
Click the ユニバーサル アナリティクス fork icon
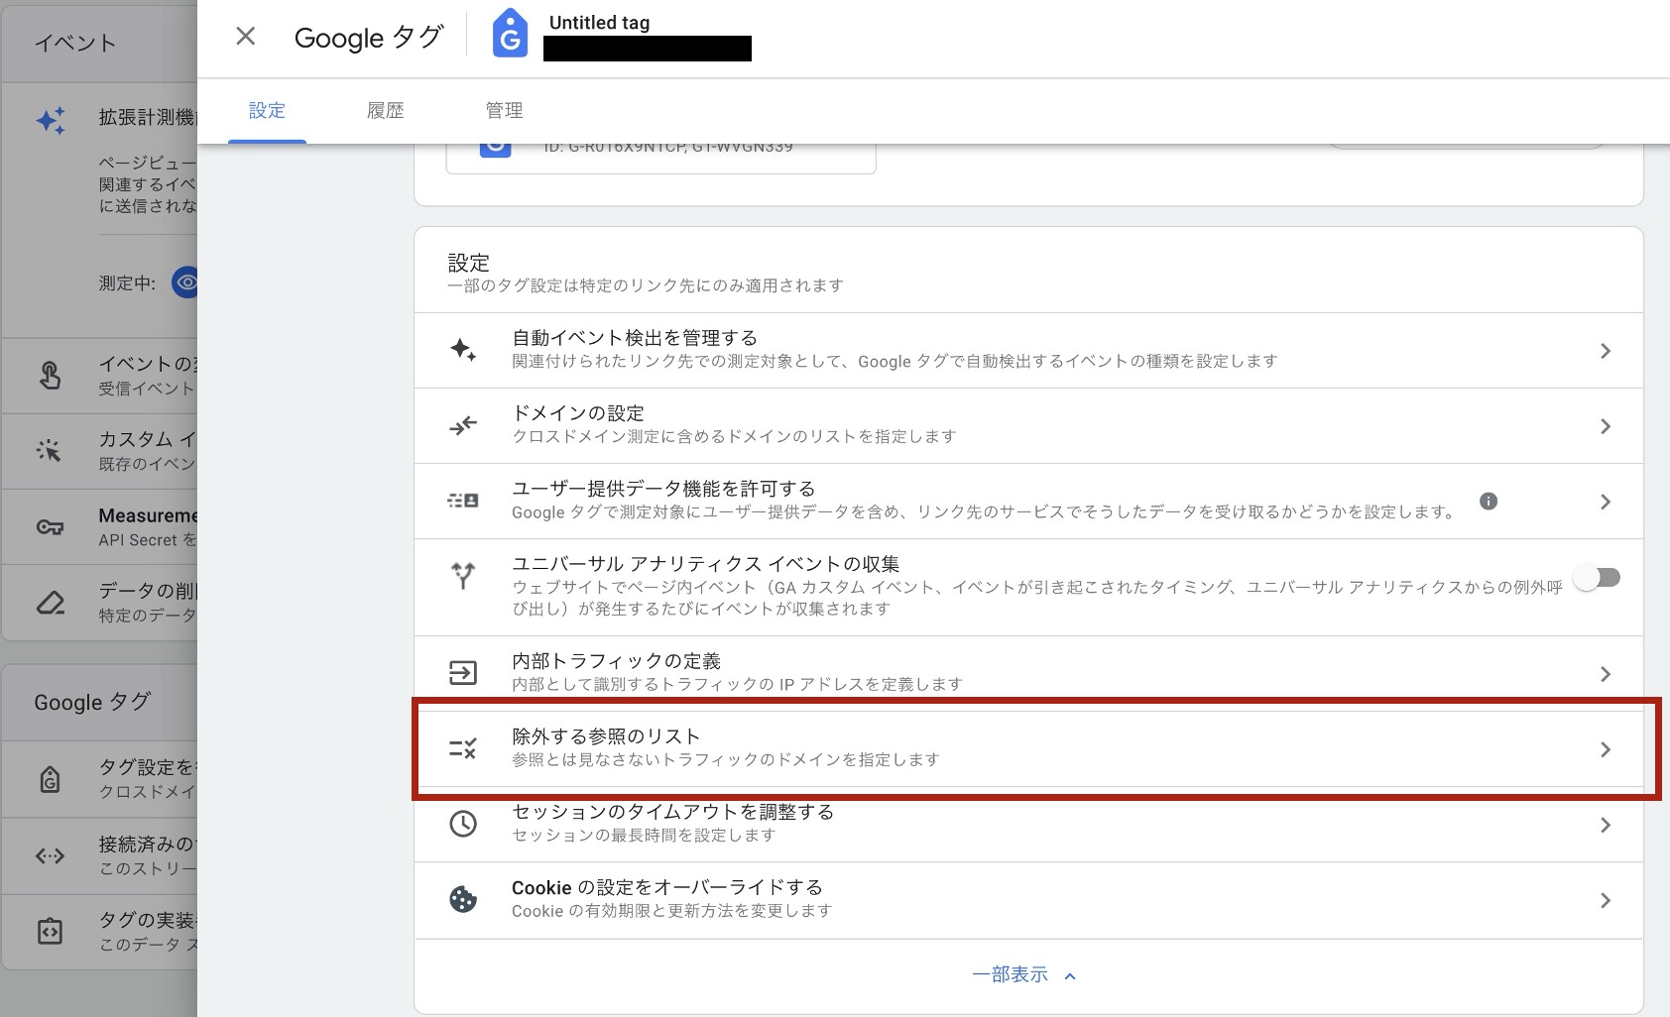coord(463,575)
